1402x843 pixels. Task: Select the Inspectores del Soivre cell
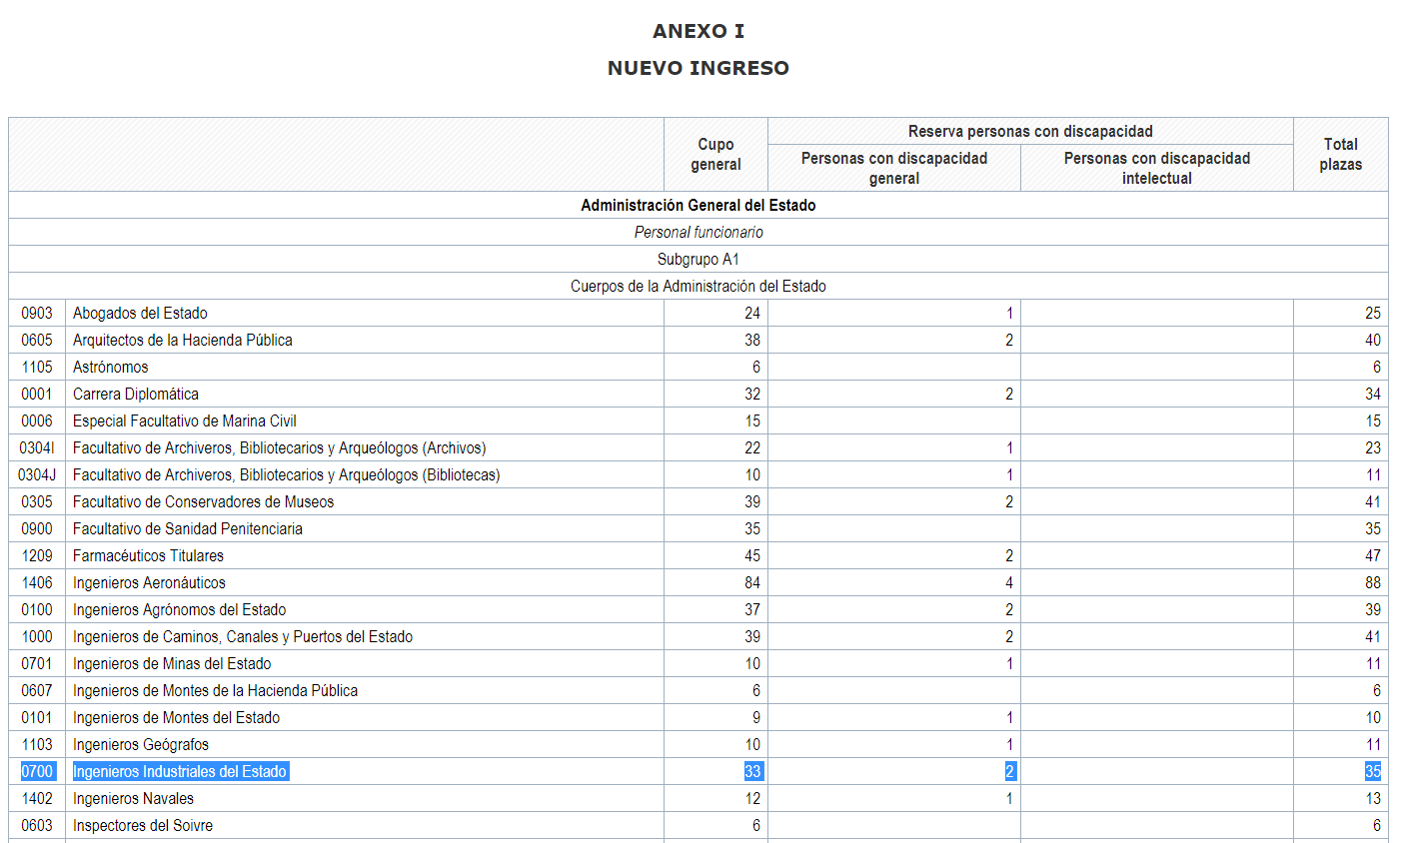pyautogui.click(x=143, y=826)
